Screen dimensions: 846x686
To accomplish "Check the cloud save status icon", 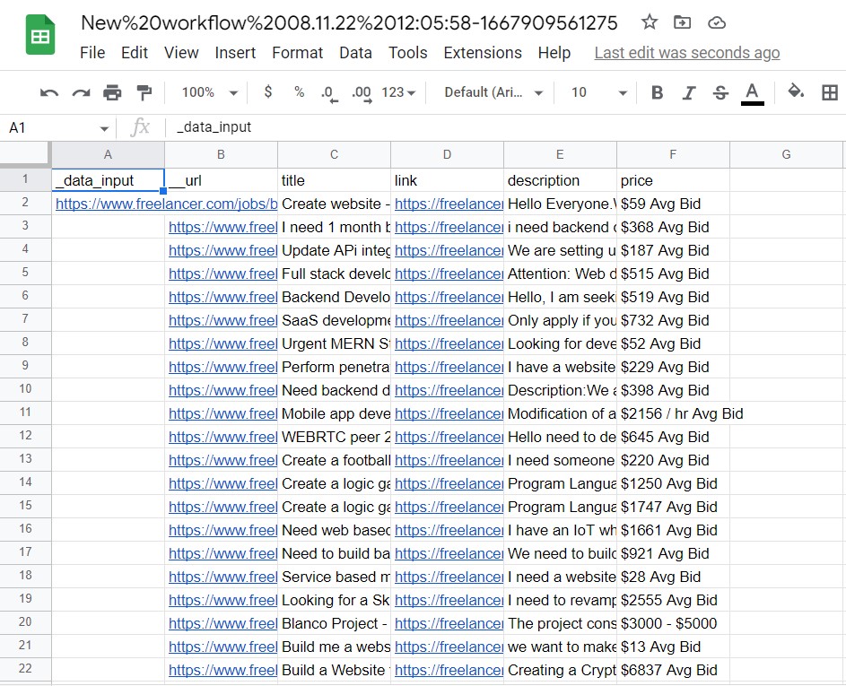I will 717,22.
